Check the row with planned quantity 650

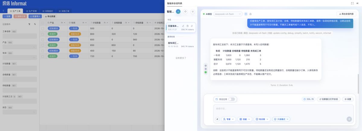click(x=43, y=45)
